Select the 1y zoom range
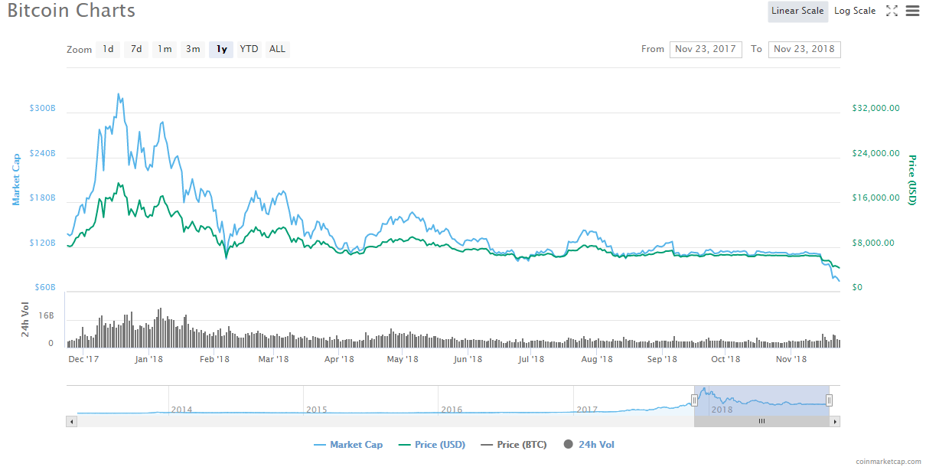This screenshot has width=926, height=467. coord(221,49)
